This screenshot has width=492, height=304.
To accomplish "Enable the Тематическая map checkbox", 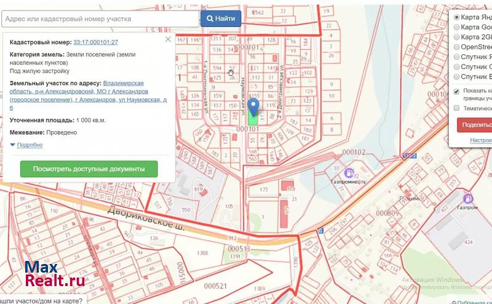I will 456,108.
